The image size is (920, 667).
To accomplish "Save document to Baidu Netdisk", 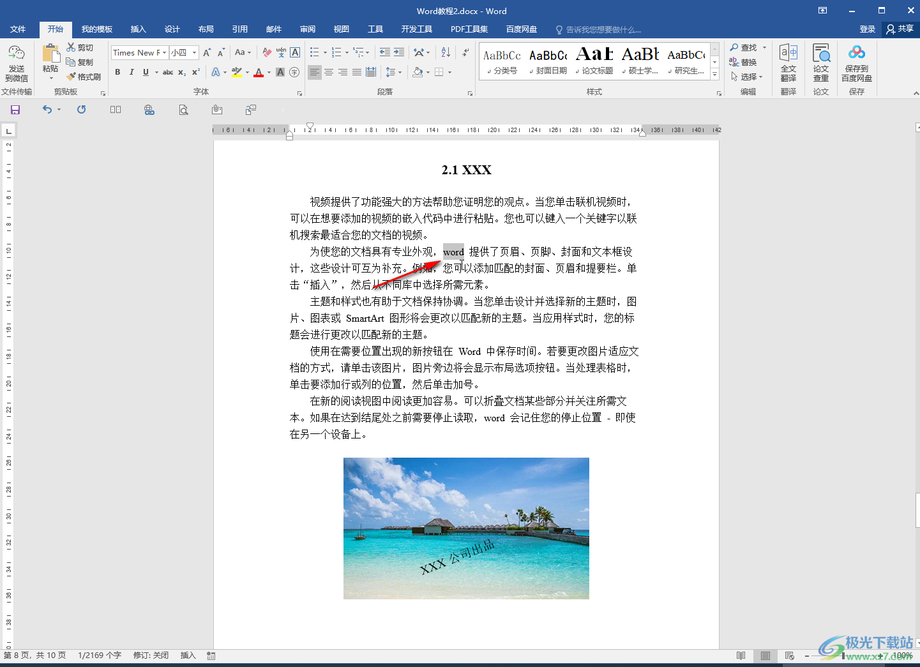I will pos(857,63).
